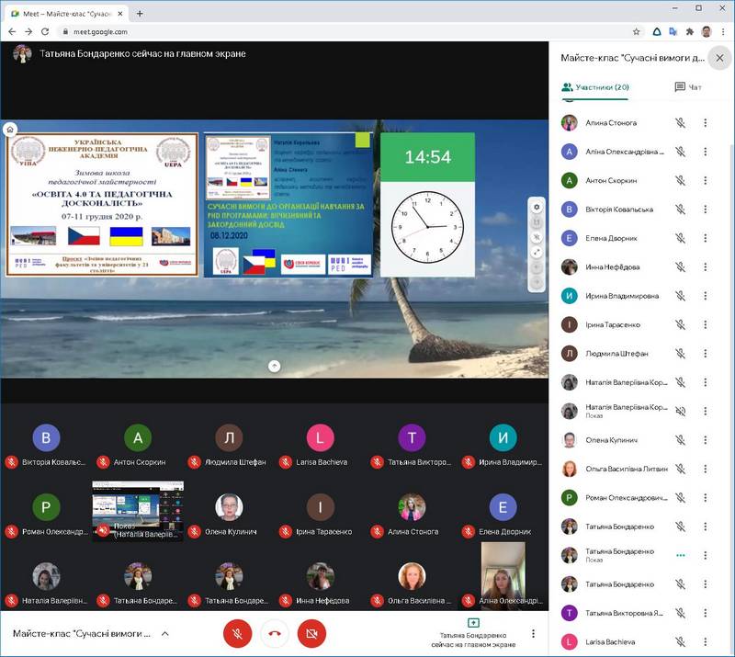Click home icon on shared presentation
735x657 pixels.
pos(10,130)
